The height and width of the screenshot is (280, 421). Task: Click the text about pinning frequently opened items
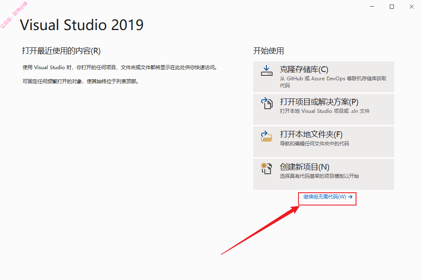click(81, 82)
